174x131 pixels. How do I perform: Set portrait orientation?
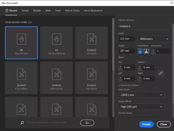click(140, 51)
